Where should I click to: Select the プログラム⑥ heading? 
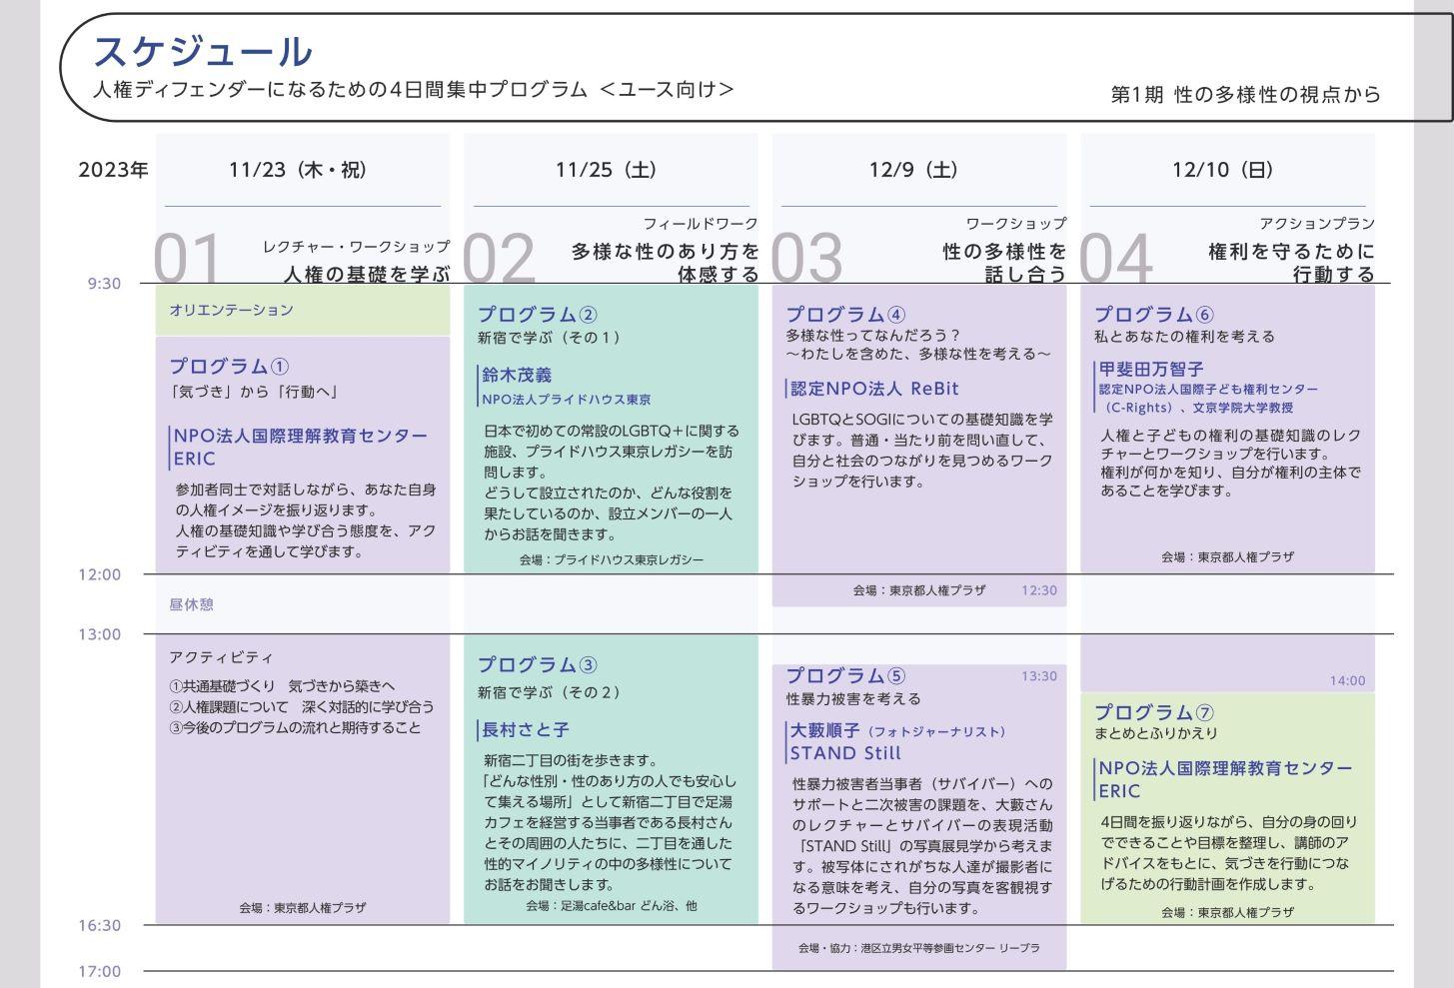(1154, 315)
